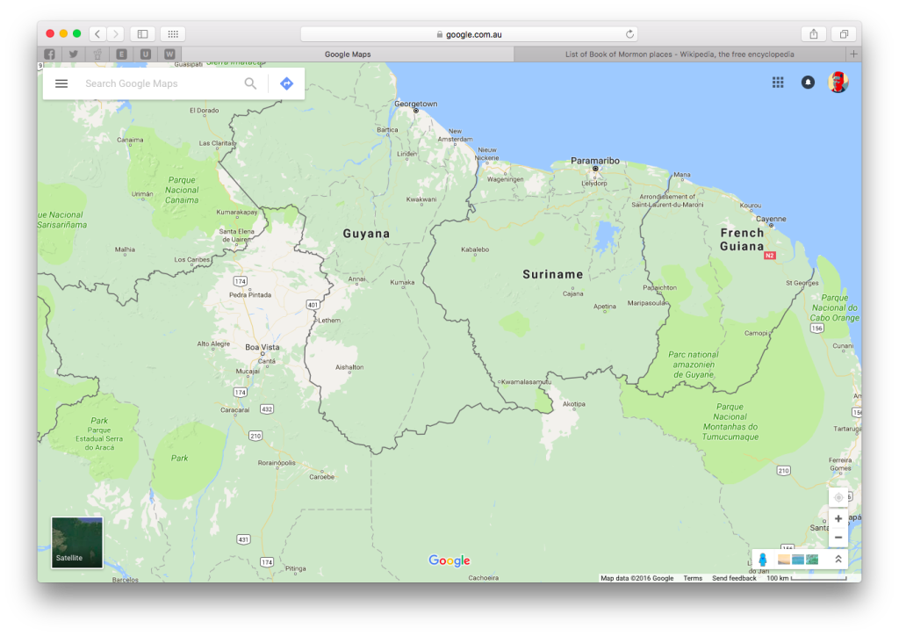This screenshot has width=899, height=636.
Task: Show my location on the map
Action: 838,497
